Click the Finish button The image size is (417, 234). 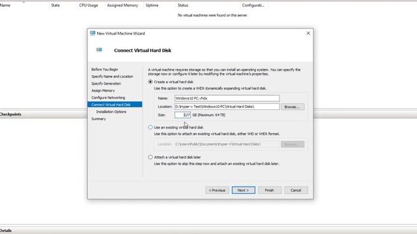[269, 190]
